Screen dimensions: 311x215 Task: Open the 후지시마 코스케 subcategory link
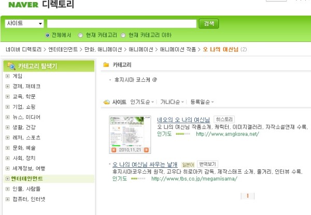(135, 80)
